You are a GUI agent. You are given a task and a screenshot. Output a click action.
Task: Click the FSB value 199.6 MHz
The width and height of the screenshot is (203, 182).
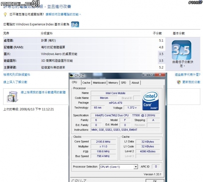[103, 151]
